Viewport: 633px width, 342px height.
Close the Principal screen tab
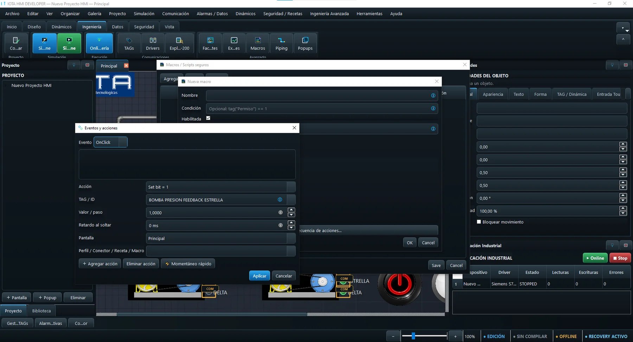[x=126, y=66]
